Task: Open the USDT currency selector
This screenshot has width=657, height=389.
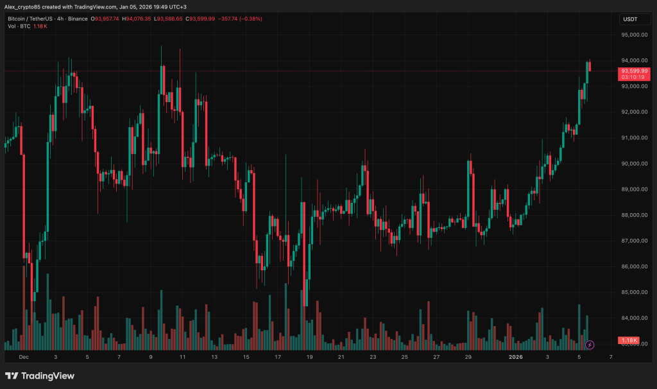Action: click(x=634, y=19)
